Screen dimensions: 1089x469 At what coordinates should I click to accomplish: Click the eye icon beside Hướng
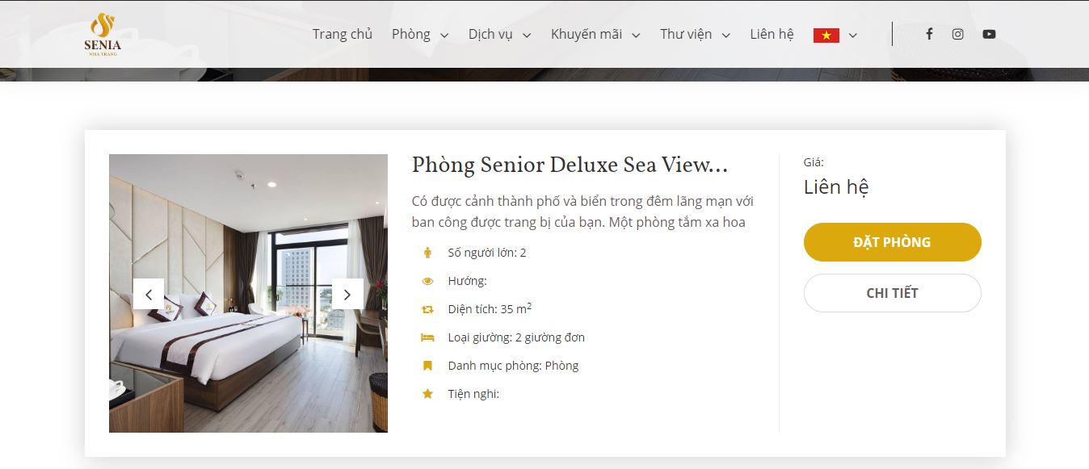click(427, 281)
